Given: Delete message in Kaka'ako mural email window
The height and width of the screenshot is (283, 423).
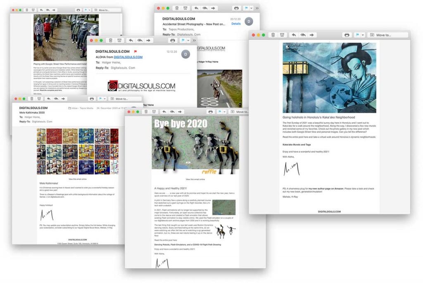Looking at the screenshot, I should [273, 35].
